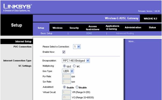Select VC multiplexing radio button
The width and height of the screenshot is (162, 100).
[x=74, y=66]
